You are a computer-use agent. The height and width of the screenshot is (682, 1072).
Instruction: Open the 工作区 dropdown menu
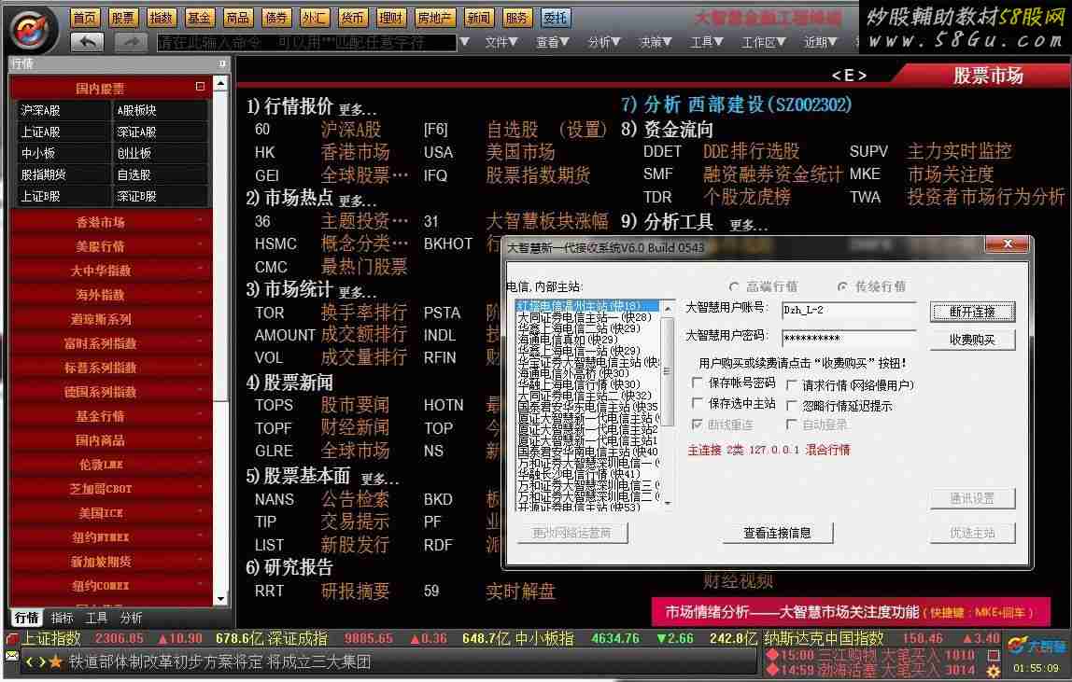coord(764,42)
